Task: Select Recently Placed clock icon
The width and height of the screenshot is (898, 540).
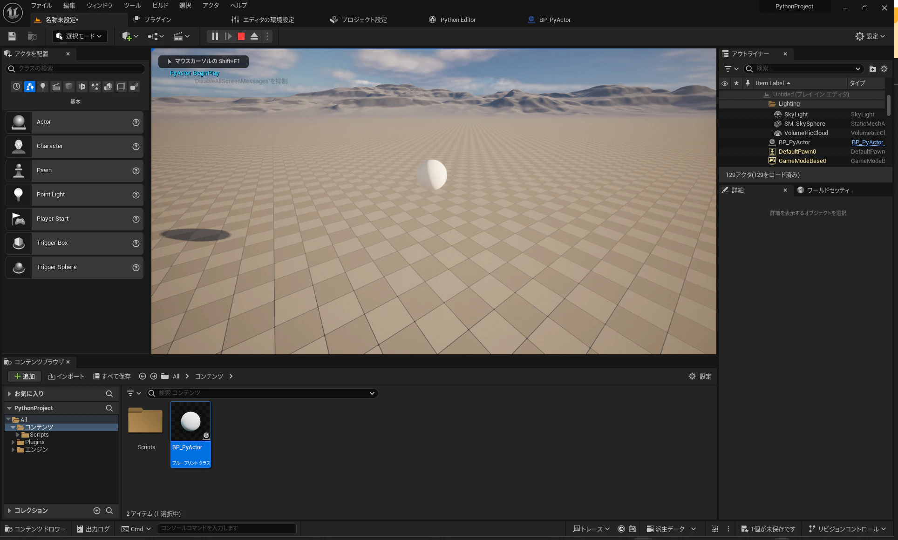Action: pyautogui.click(x=17, y=87)
